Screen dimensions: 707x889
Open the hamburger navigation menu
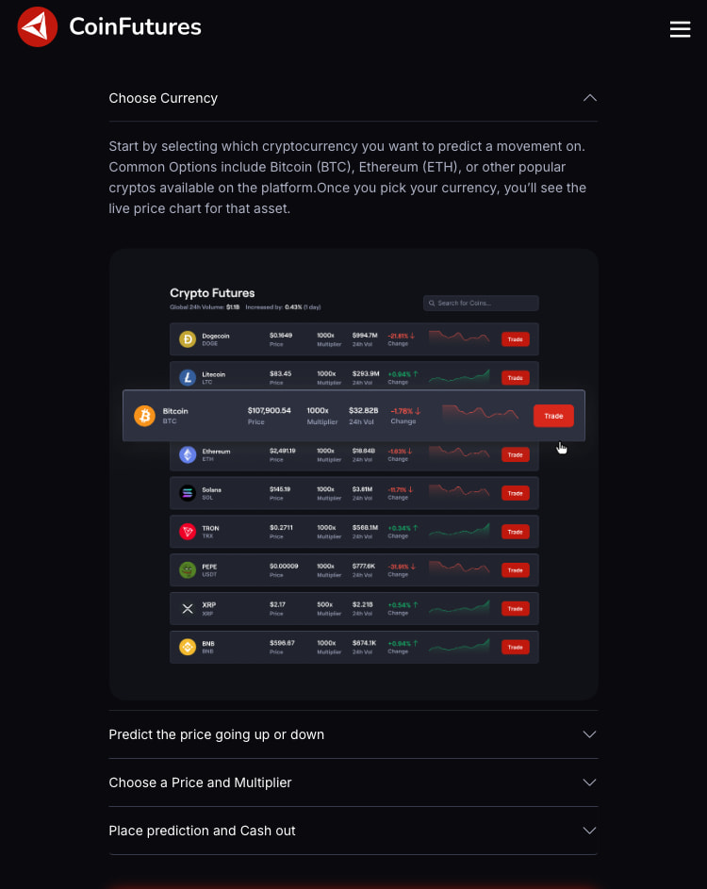coord(681,29)
